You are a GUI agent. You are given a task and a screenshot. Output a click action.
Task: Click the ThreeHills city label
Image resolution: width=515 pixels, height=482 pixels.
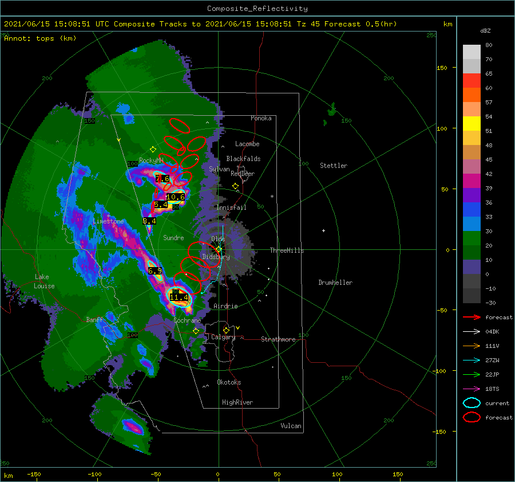point(287,250)
